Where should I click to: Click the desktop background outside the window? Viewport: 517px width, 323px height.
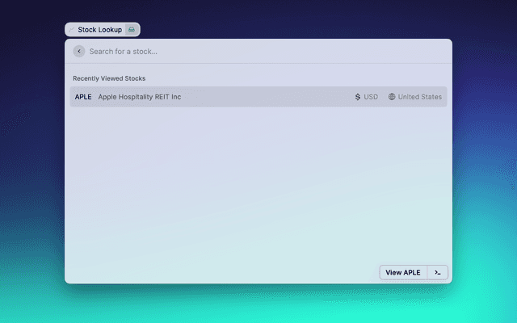pyautogui.click(x=485, y=161)
